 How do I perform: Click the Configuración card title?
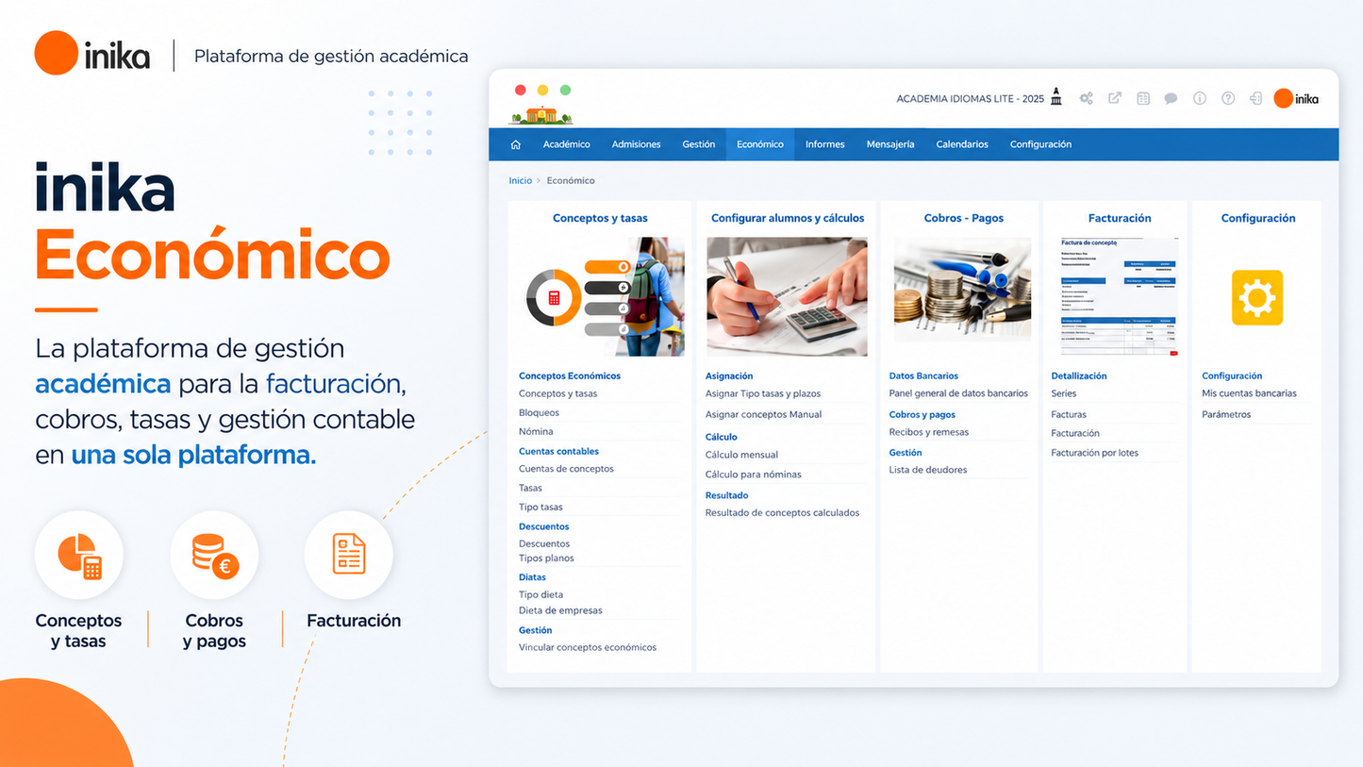[1258, 218]
